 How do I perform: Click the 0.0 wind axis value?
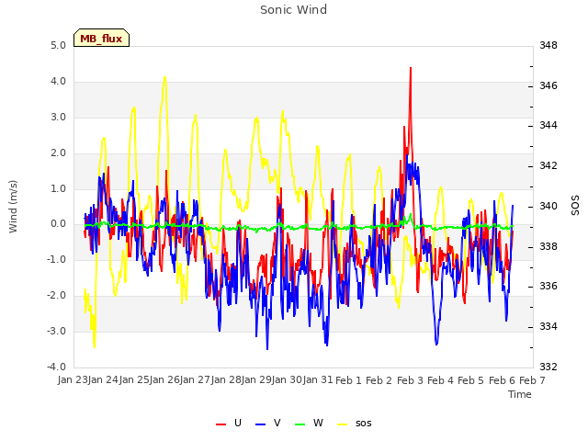(58, 224)
